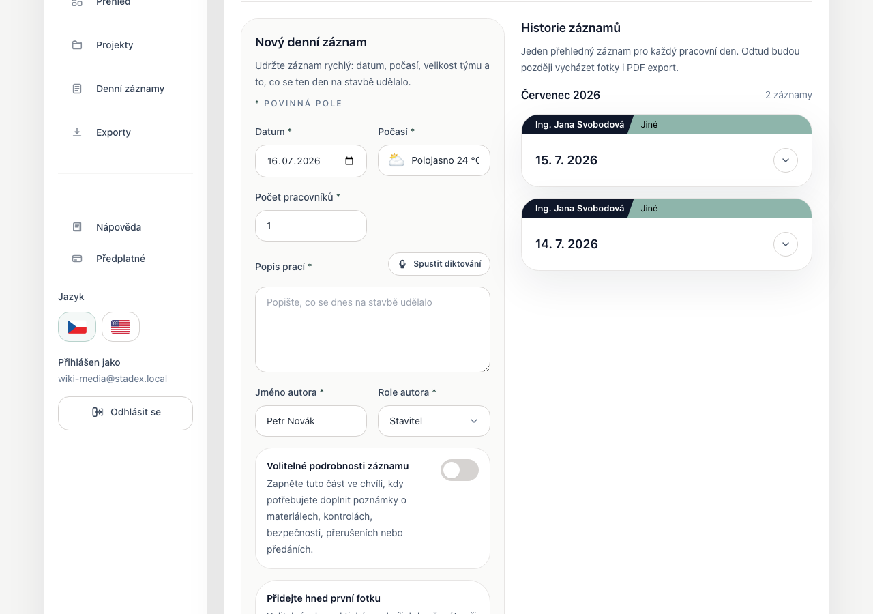Open the Role autora Stavitel dropdown
The width and height of the screenshot is (873, 614).
(434, 421)
